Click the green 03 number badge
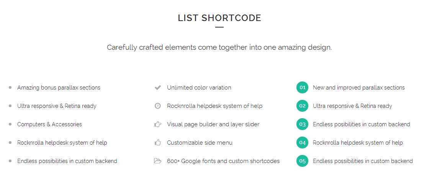424x176 pixels. coord(302,124)
